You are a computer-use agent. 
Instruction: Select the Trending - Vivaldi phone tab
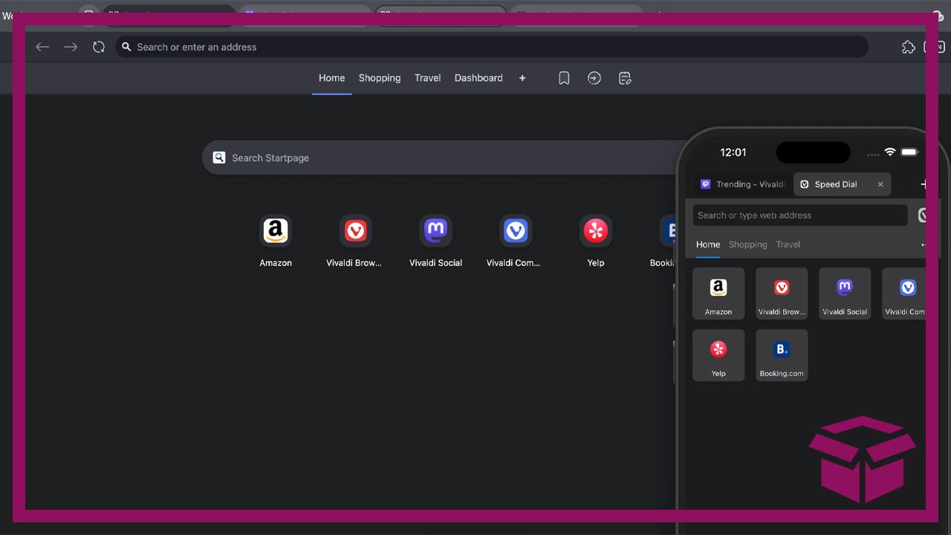coord(743,184)
